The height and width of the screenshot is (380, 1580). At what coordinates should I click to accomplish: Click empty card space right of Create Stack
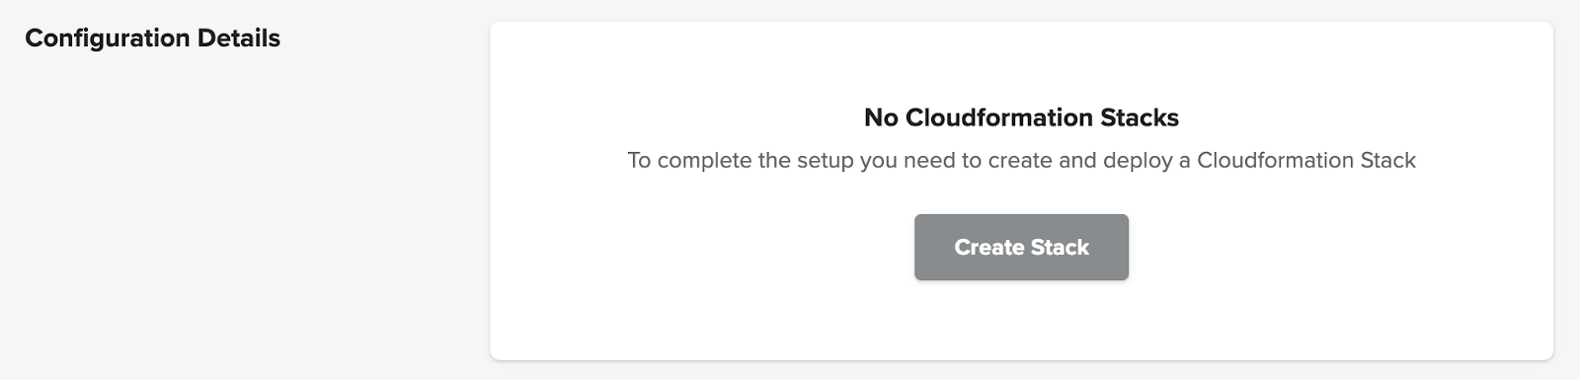pyautogui.click(x=1341, y=247)
